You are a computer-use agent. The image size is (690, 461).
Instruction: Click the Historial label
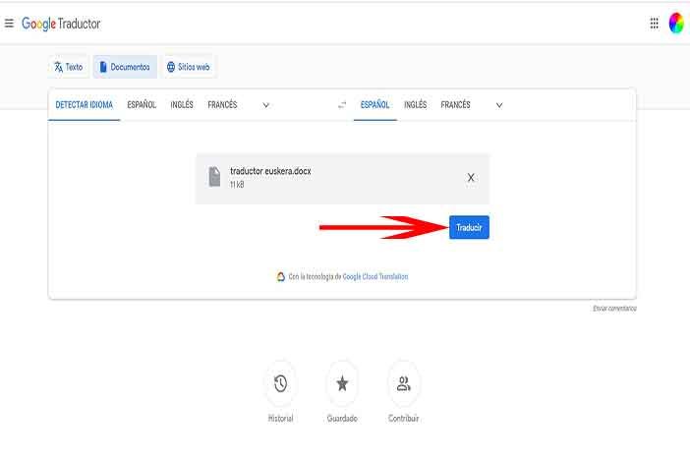(281, 419)
